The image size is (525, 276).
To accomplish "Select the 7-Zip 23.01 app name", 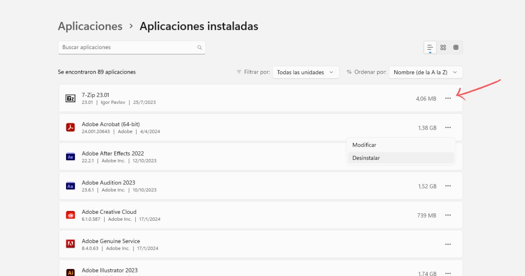I will coord(95,95).
